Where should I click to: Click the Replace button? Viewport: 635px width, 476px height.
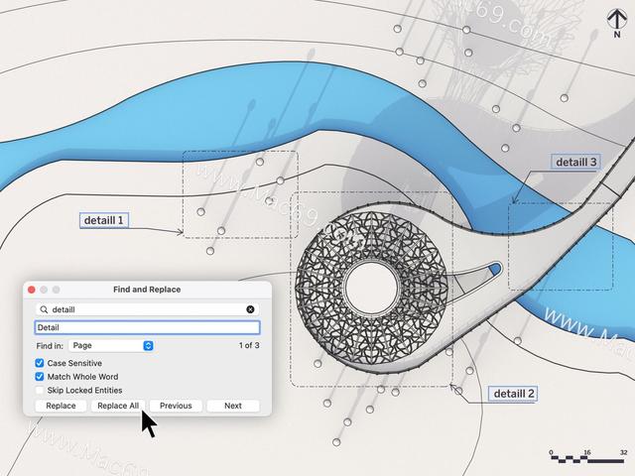point(61,406)
